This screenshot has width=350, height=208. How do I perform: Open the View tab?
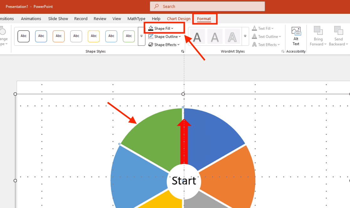pos(117,19)
